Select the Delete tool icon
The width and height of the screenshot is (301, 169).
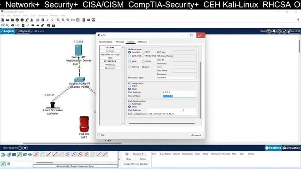coord(13,25)
